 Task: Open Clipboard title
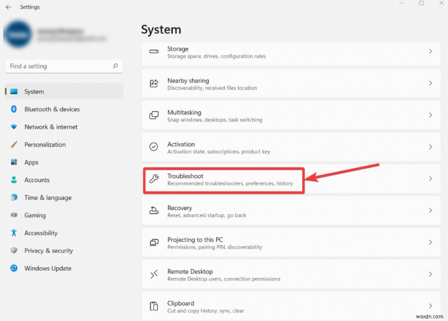180,303
